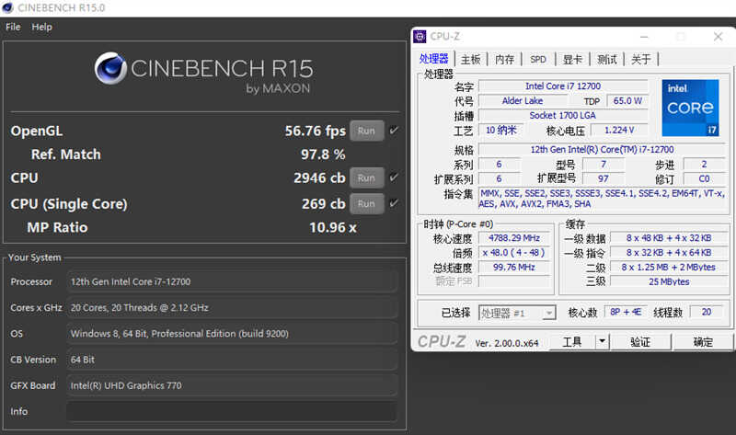Click the core speed 4788.29 MHz value
This screenshot has width=736, height=435.
(x=514, y=238)
